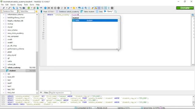Select the student table autocomplete suggestion
This screenshot has width=195, height=109.
tap(95, 20)
